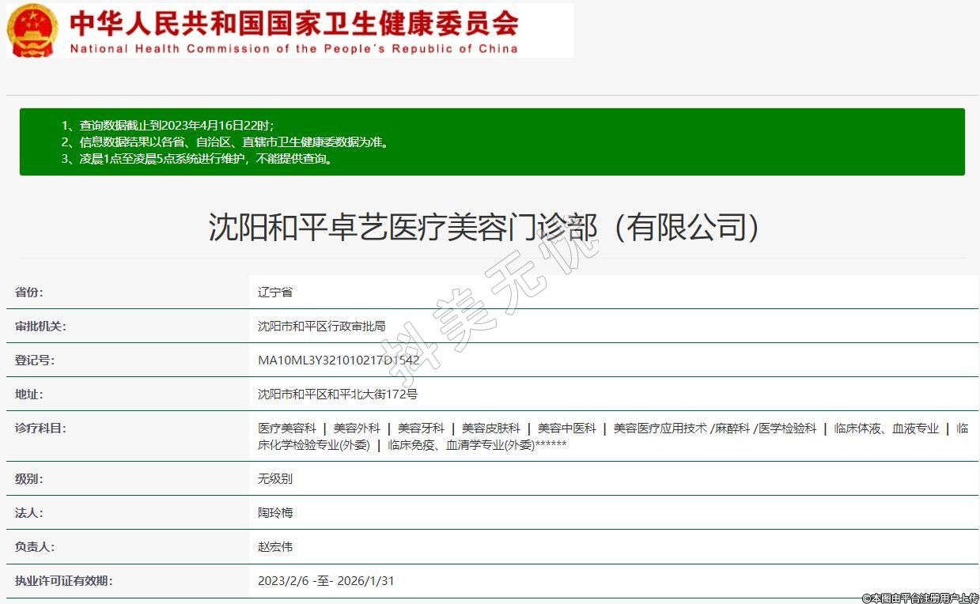Select the 辽宁省 province value
The width and height of the screenshot is (980, 604).
(275, 292)
